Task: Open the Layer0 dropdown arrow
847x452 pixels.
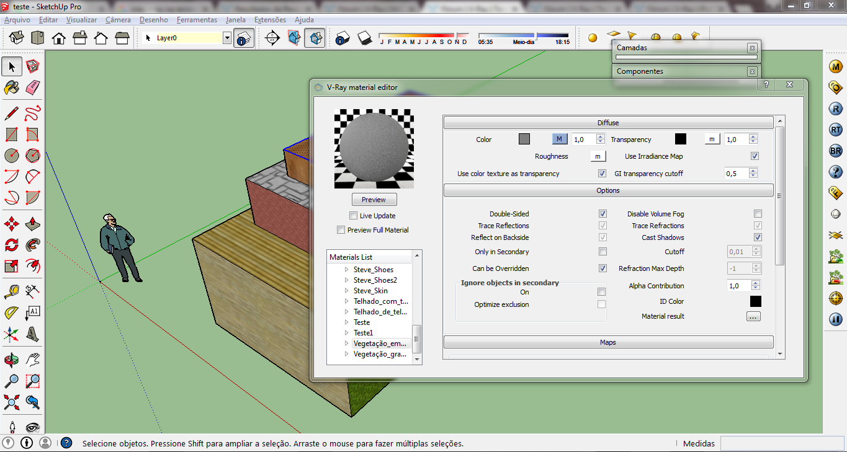Action: click(226, 38)
